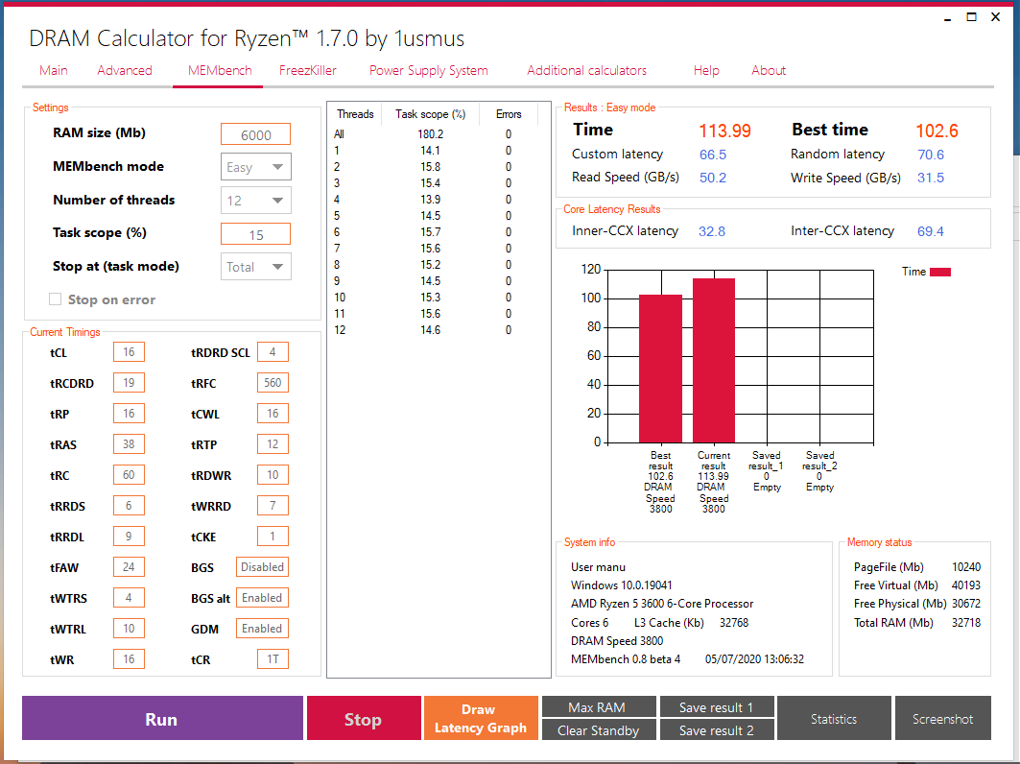Screen dimensions: 1020x764
Task: Select the MEMbench tab
Action: pyautogui.click(x=220, y=70)
